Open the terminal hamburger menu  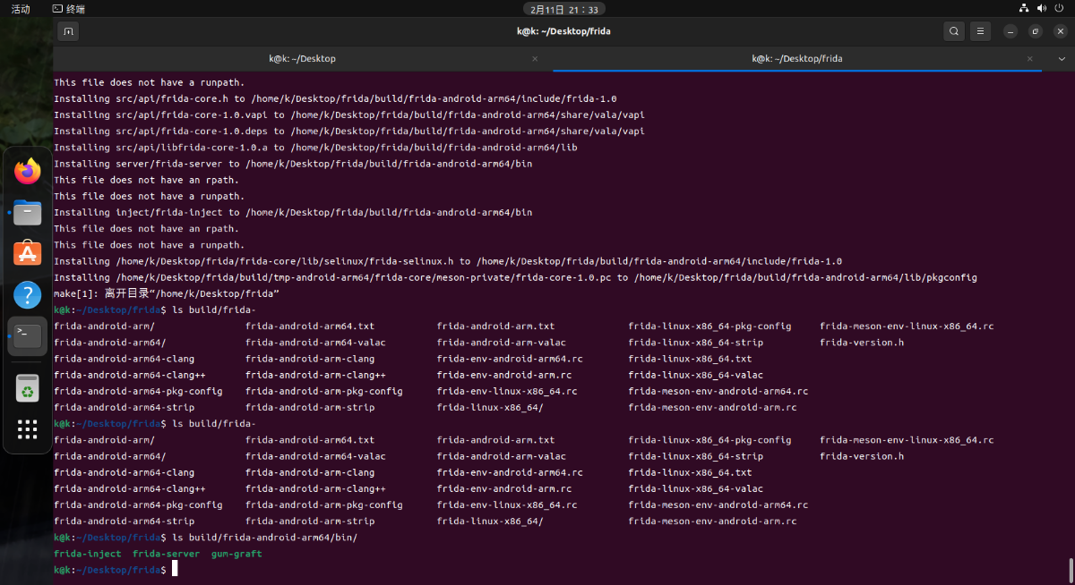(980, 31)
